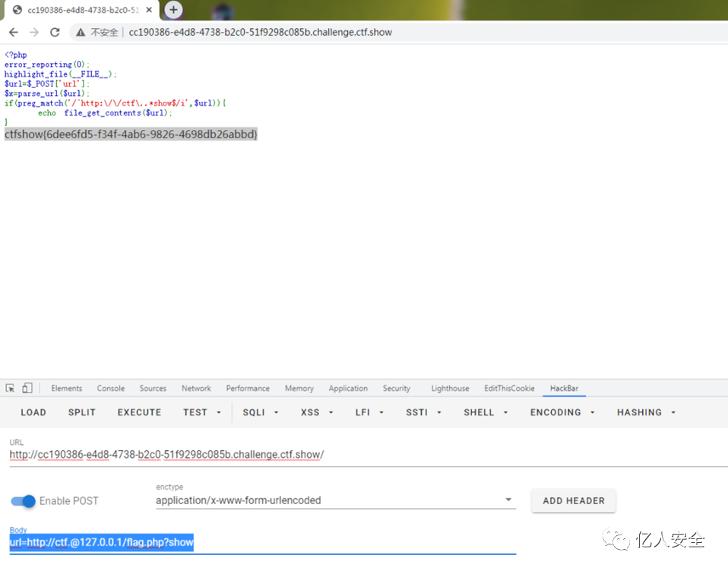Reload the page with the refresh icon
This screenshot has width=728, height=571.
tap(55, 32)
